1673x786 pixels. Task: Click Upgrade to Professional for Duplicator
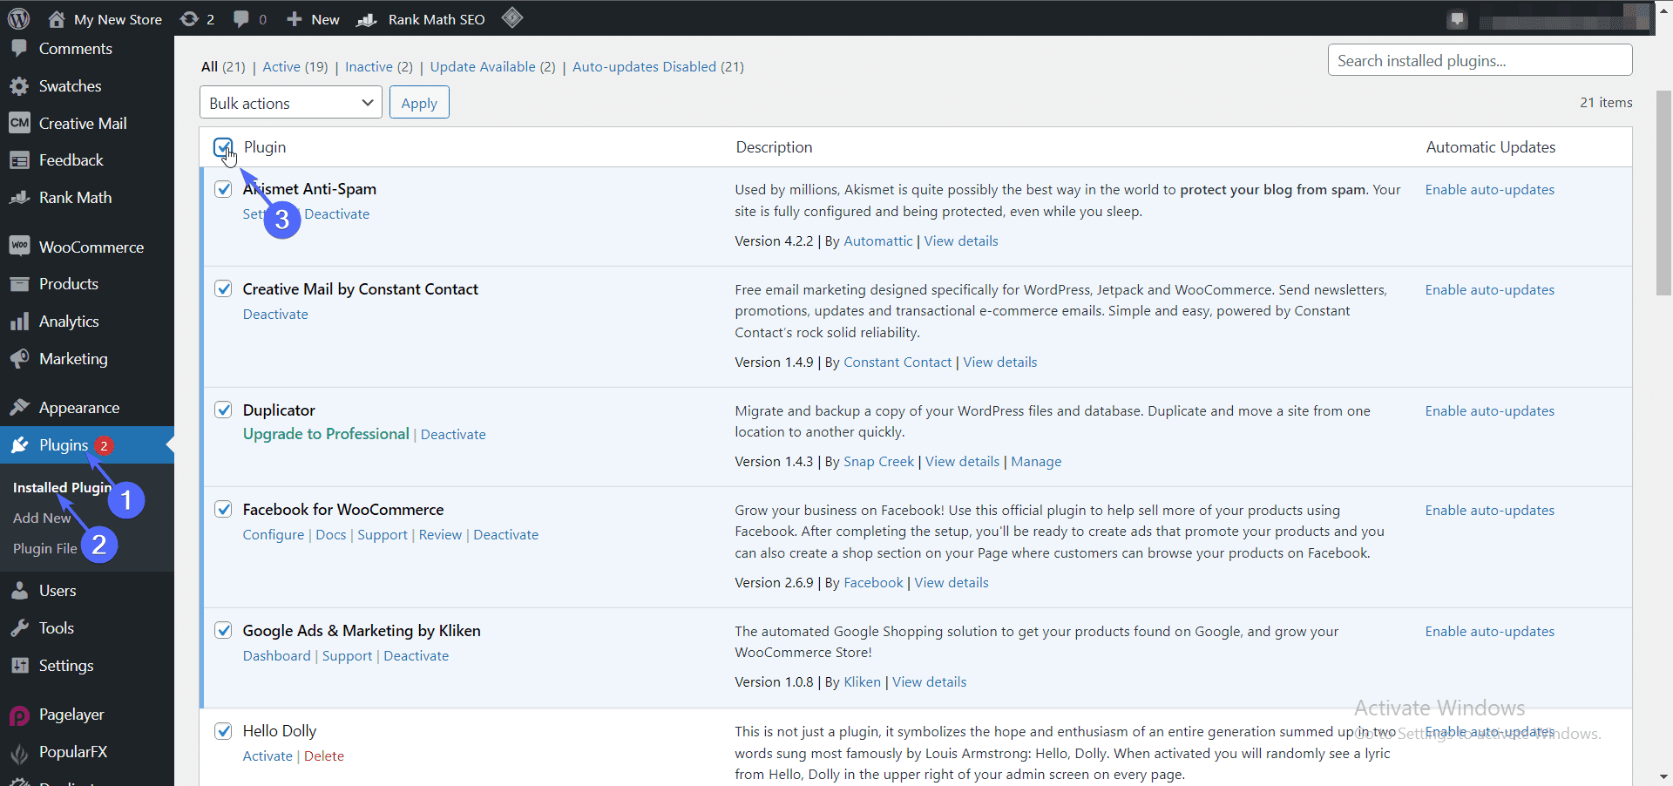pyautogui.click(x=326, y=434)
